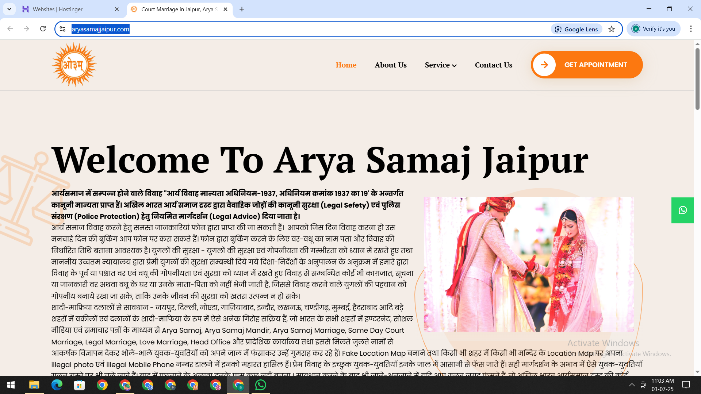
Task: Click the scrollbar down arrow
Action: (x=697, y=372)
